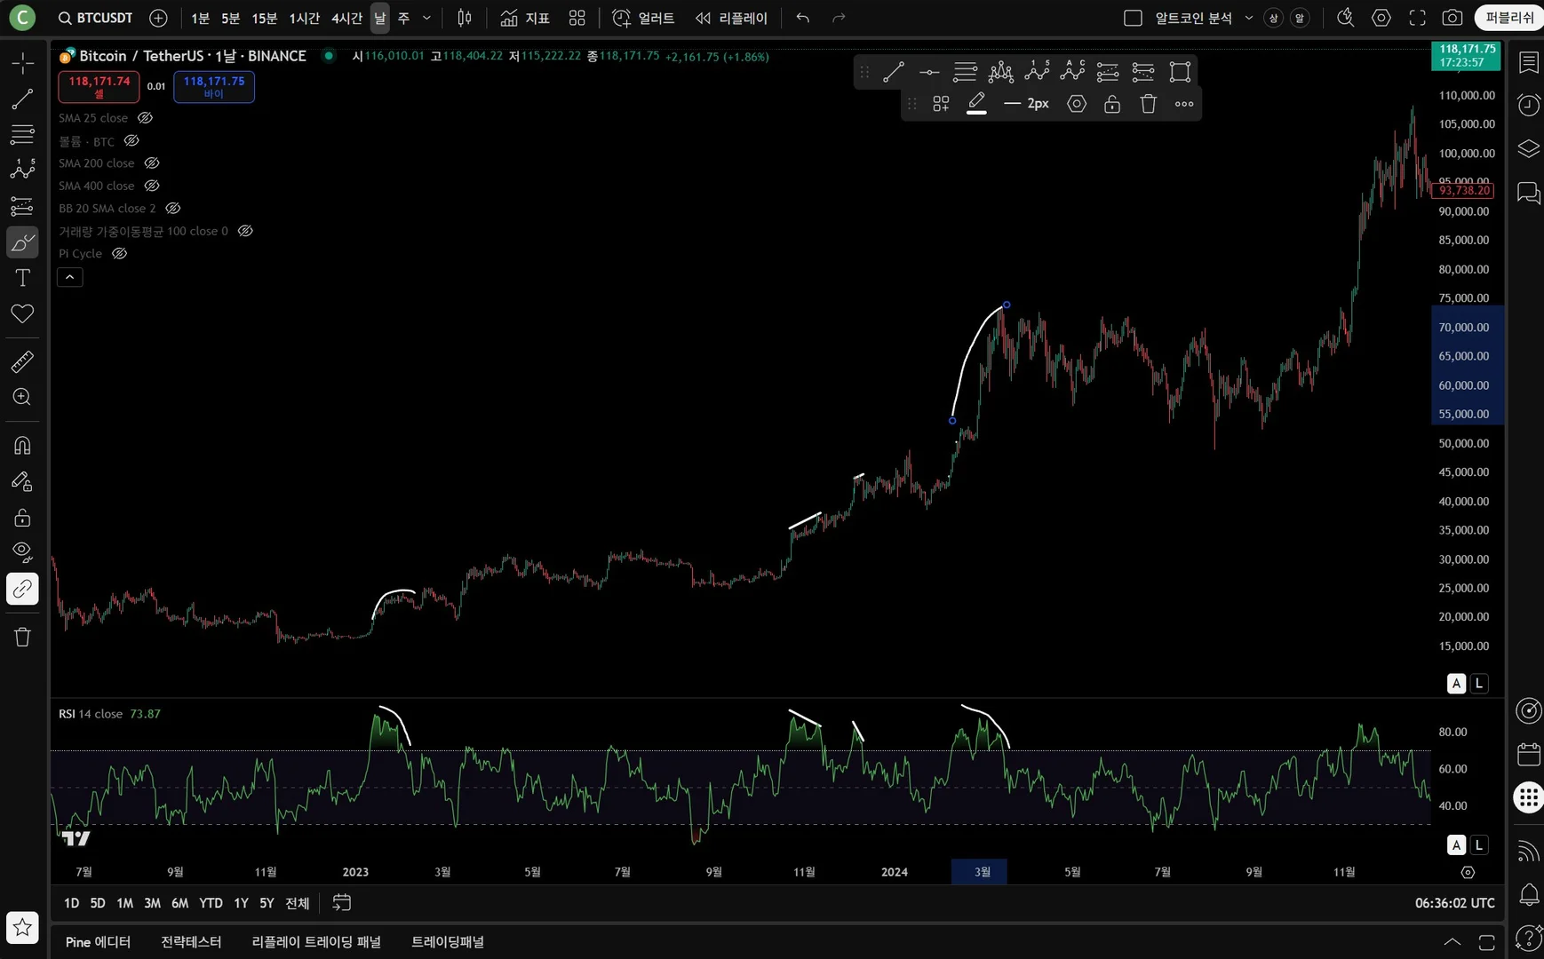Open notifications bell in right sidebar
Image resolution: width=1544 pixels, height=959 pixels.
click(x=1529, y=895)
